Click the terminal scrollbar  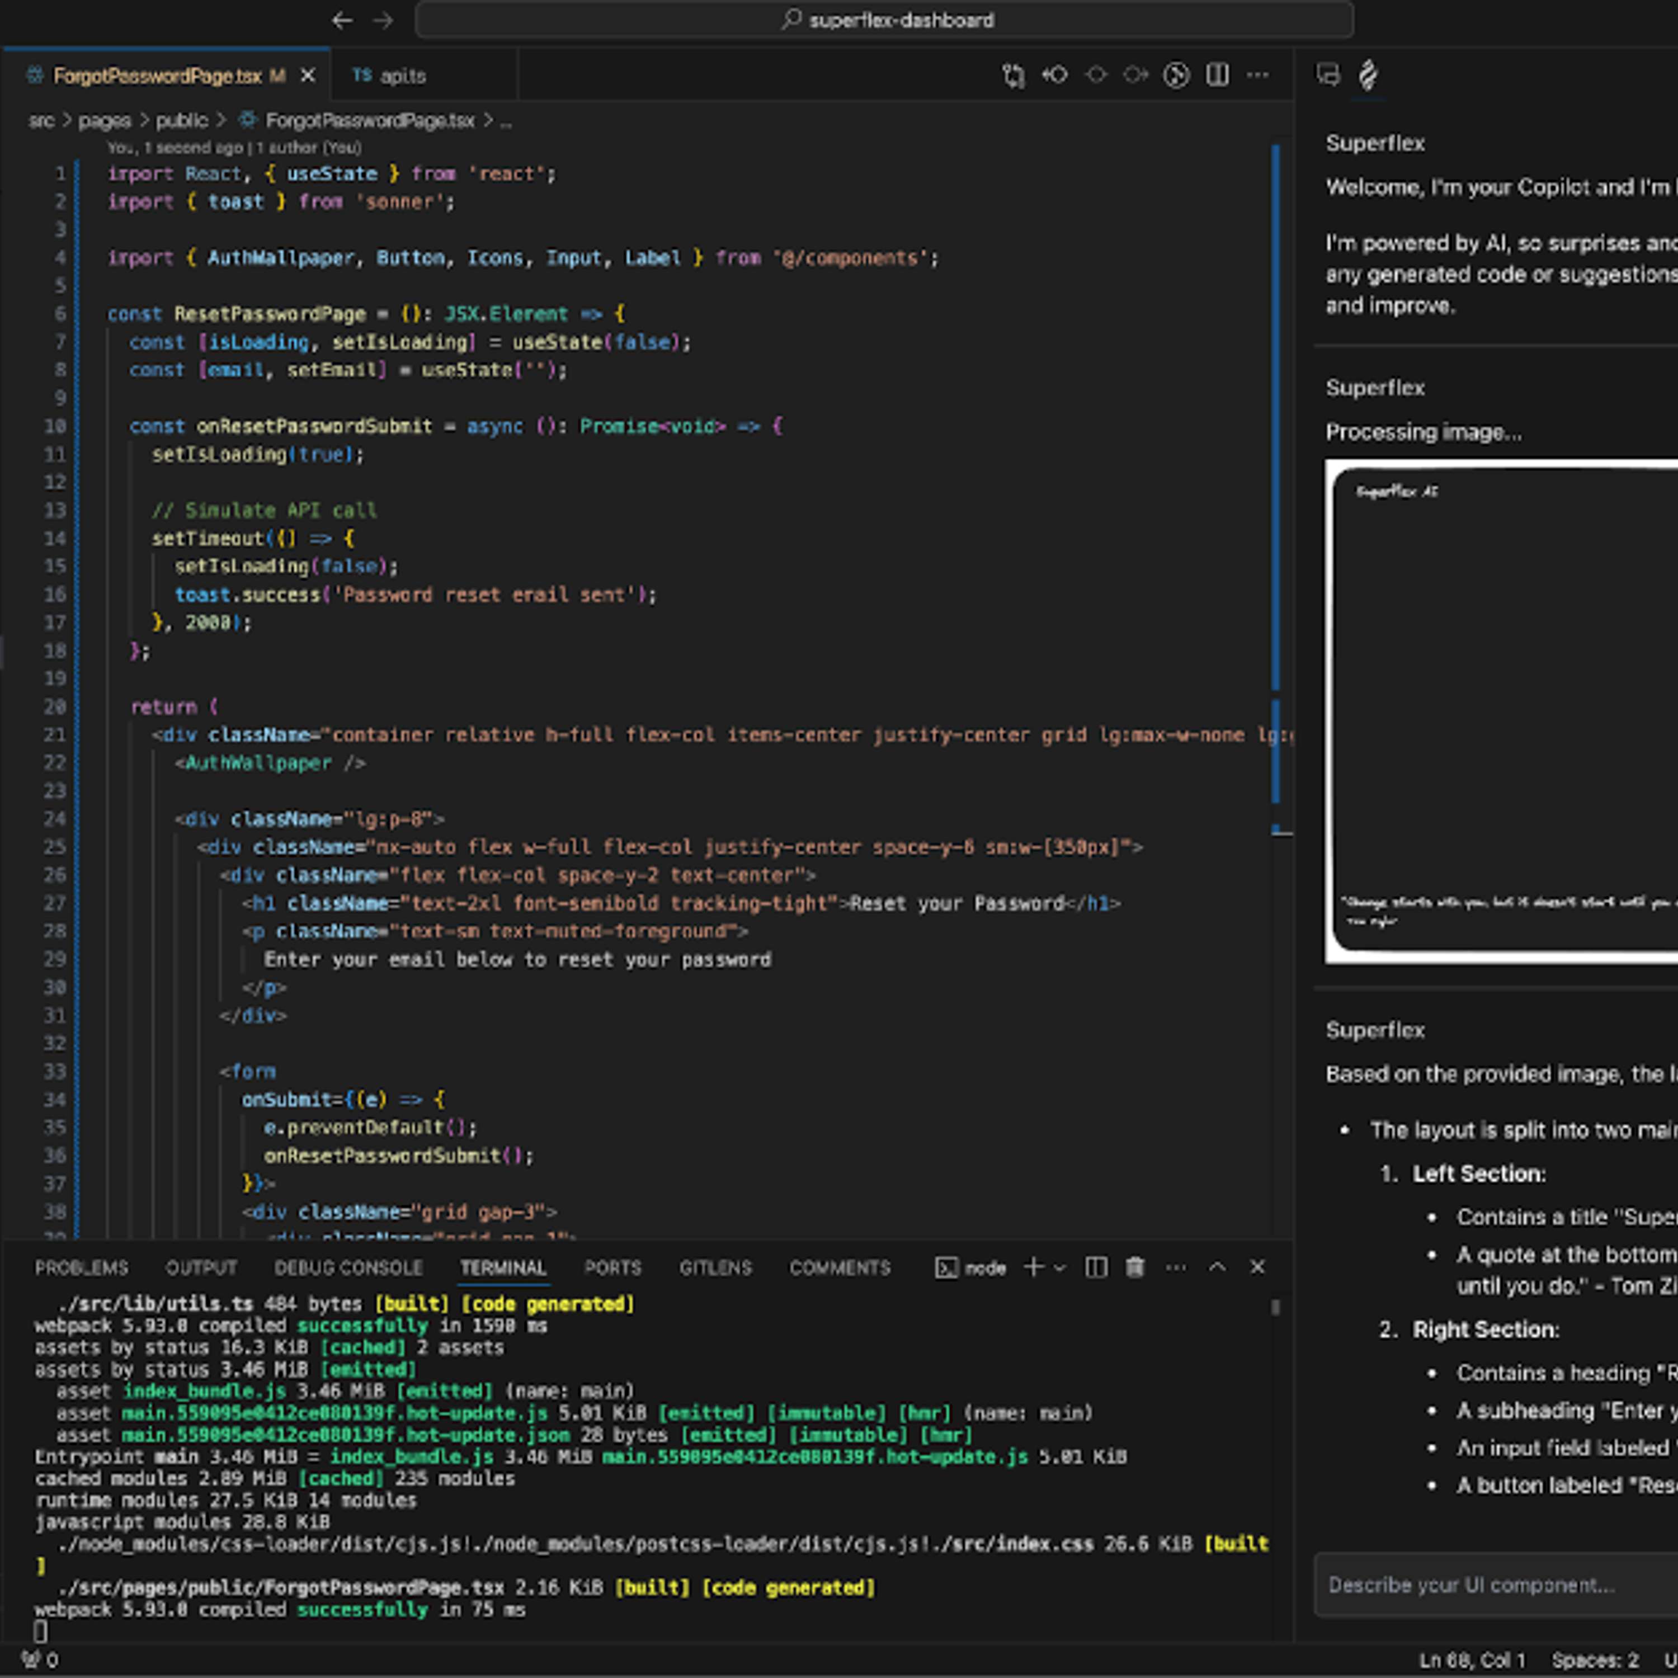pyautogui.click(x=1276, y=1307)
